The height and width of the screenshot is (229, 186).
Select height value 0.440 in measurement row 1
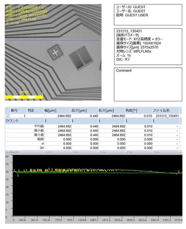94,116
